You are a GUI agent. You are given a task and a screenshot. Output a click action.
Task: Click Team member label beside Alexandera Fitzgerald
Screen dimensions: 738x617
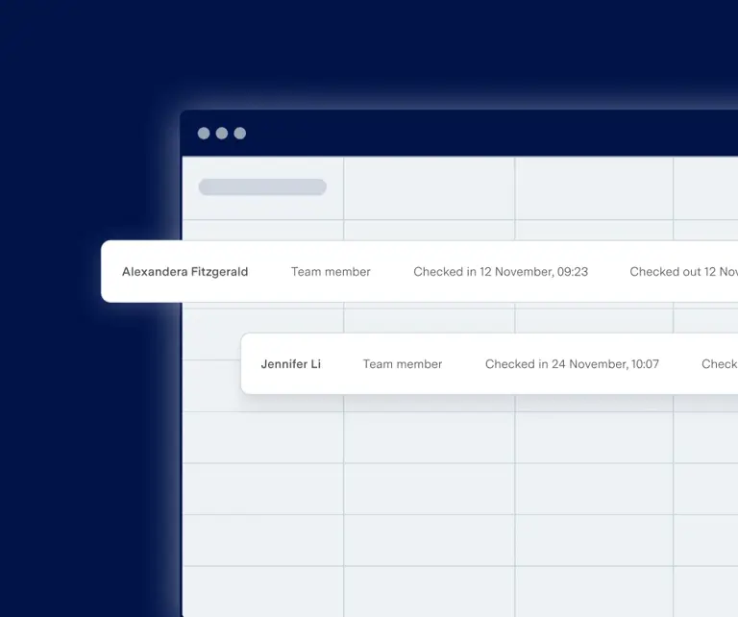tap(331, 272)
